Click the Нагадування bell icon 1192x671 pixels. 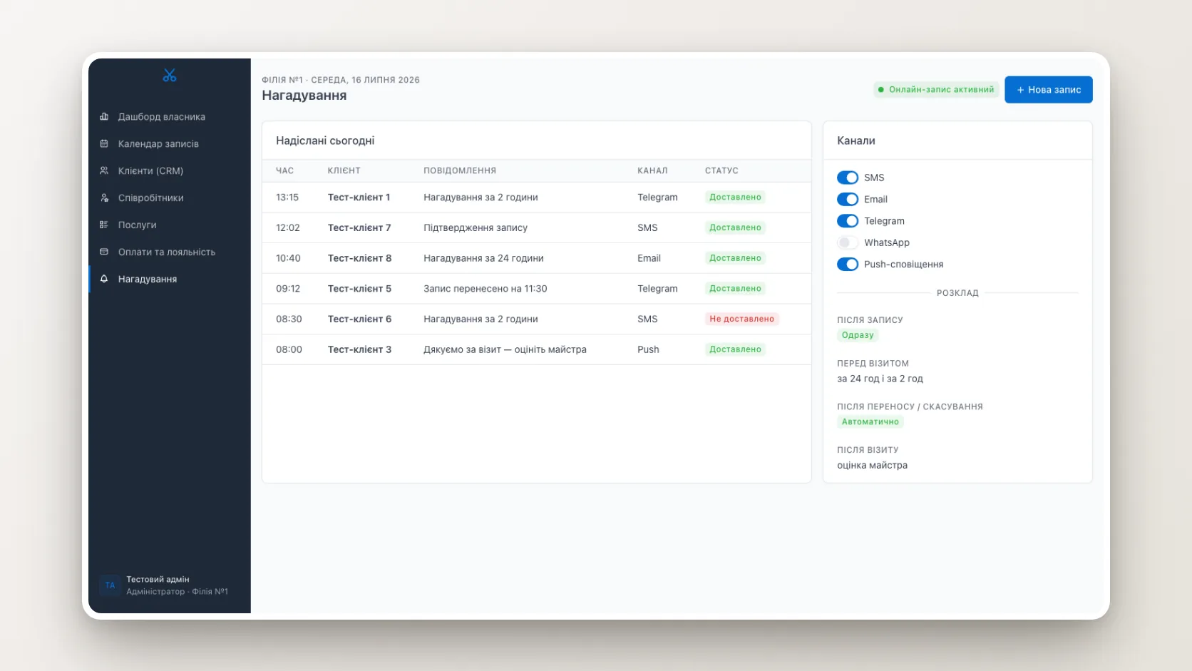click(104, 279)
